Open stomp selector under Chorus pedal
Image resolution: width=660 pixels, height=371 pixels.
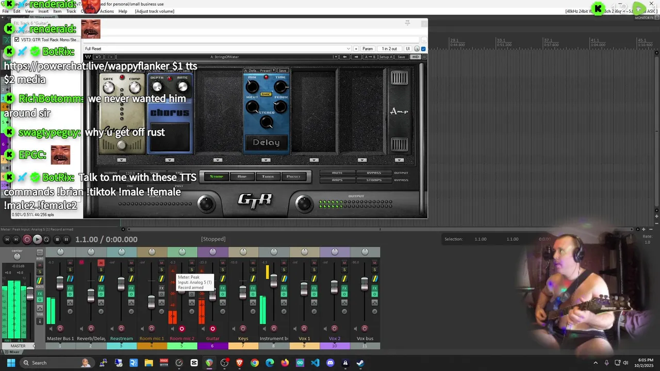click(x=170, y=160)
